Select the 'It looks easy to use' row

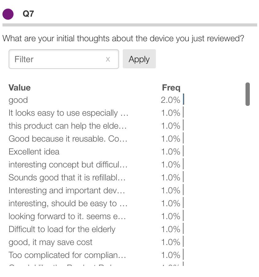pyautogui.click(x=68, y=113)
